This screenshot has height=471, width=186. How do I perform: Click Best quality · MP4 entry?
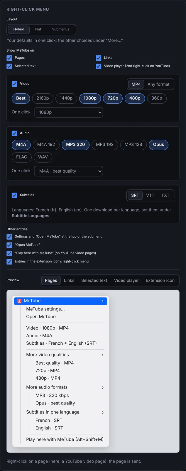[55, 363]
